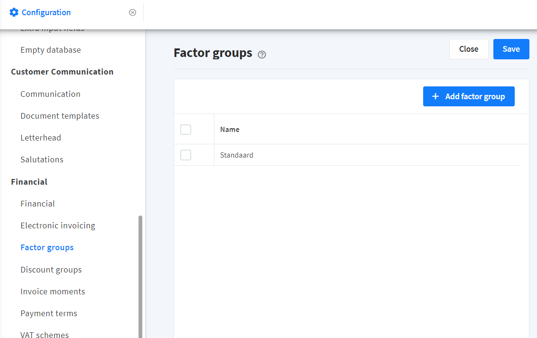The image size is (537, 338).
Task: Click the Close button
Action: [x=469, y=49]
